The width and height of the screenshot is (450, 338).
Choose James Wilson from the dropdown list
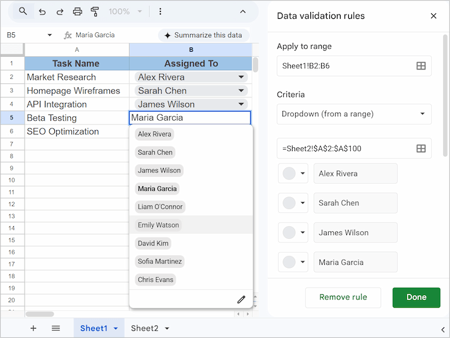click(x=159, y=171)
